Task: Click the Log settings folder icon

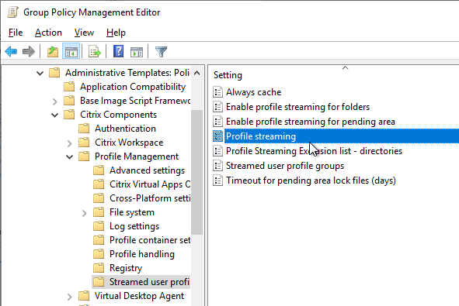Action: point(99,226)
